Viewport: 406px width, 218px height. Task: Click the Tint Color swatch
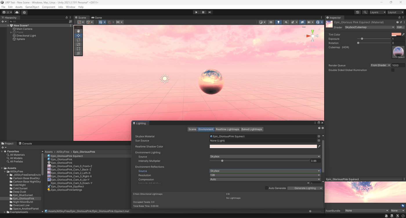[x=396, y=34]
